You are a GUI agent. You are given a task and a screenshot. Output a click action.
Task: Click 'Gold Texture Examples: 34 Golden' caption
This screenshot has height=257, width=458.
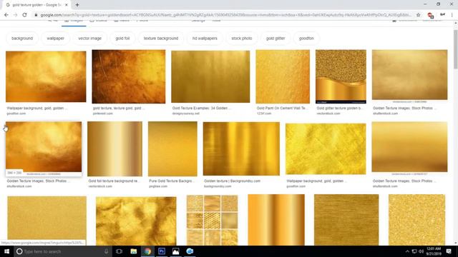tap(202, 108)
